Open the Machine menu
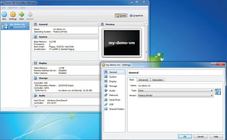227x140 pixels. [13, 7]
